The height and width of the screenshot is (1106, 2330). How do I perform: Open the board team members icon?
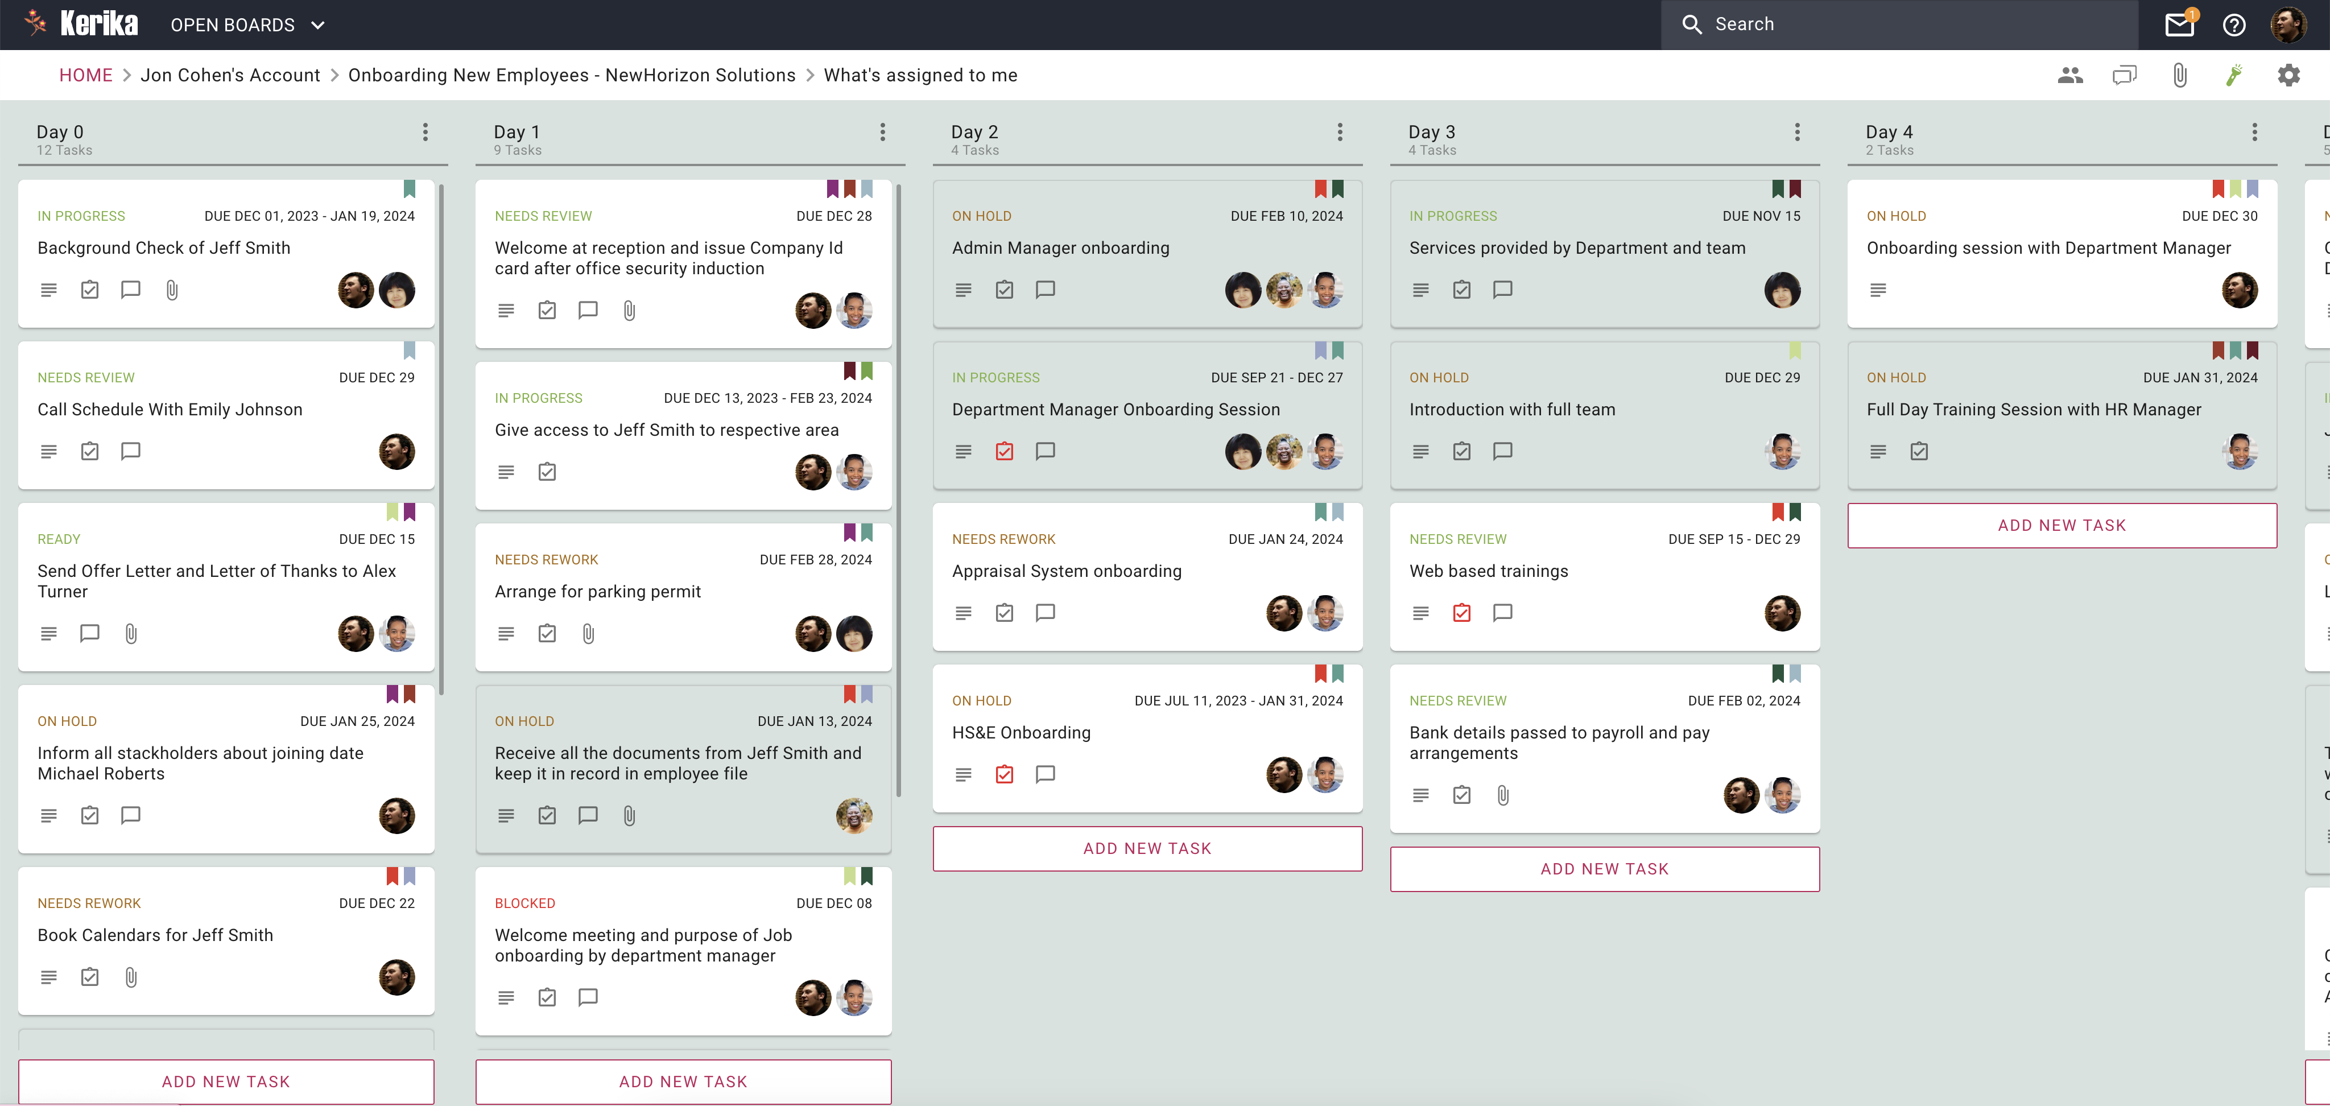click(x=2069, y=75)
